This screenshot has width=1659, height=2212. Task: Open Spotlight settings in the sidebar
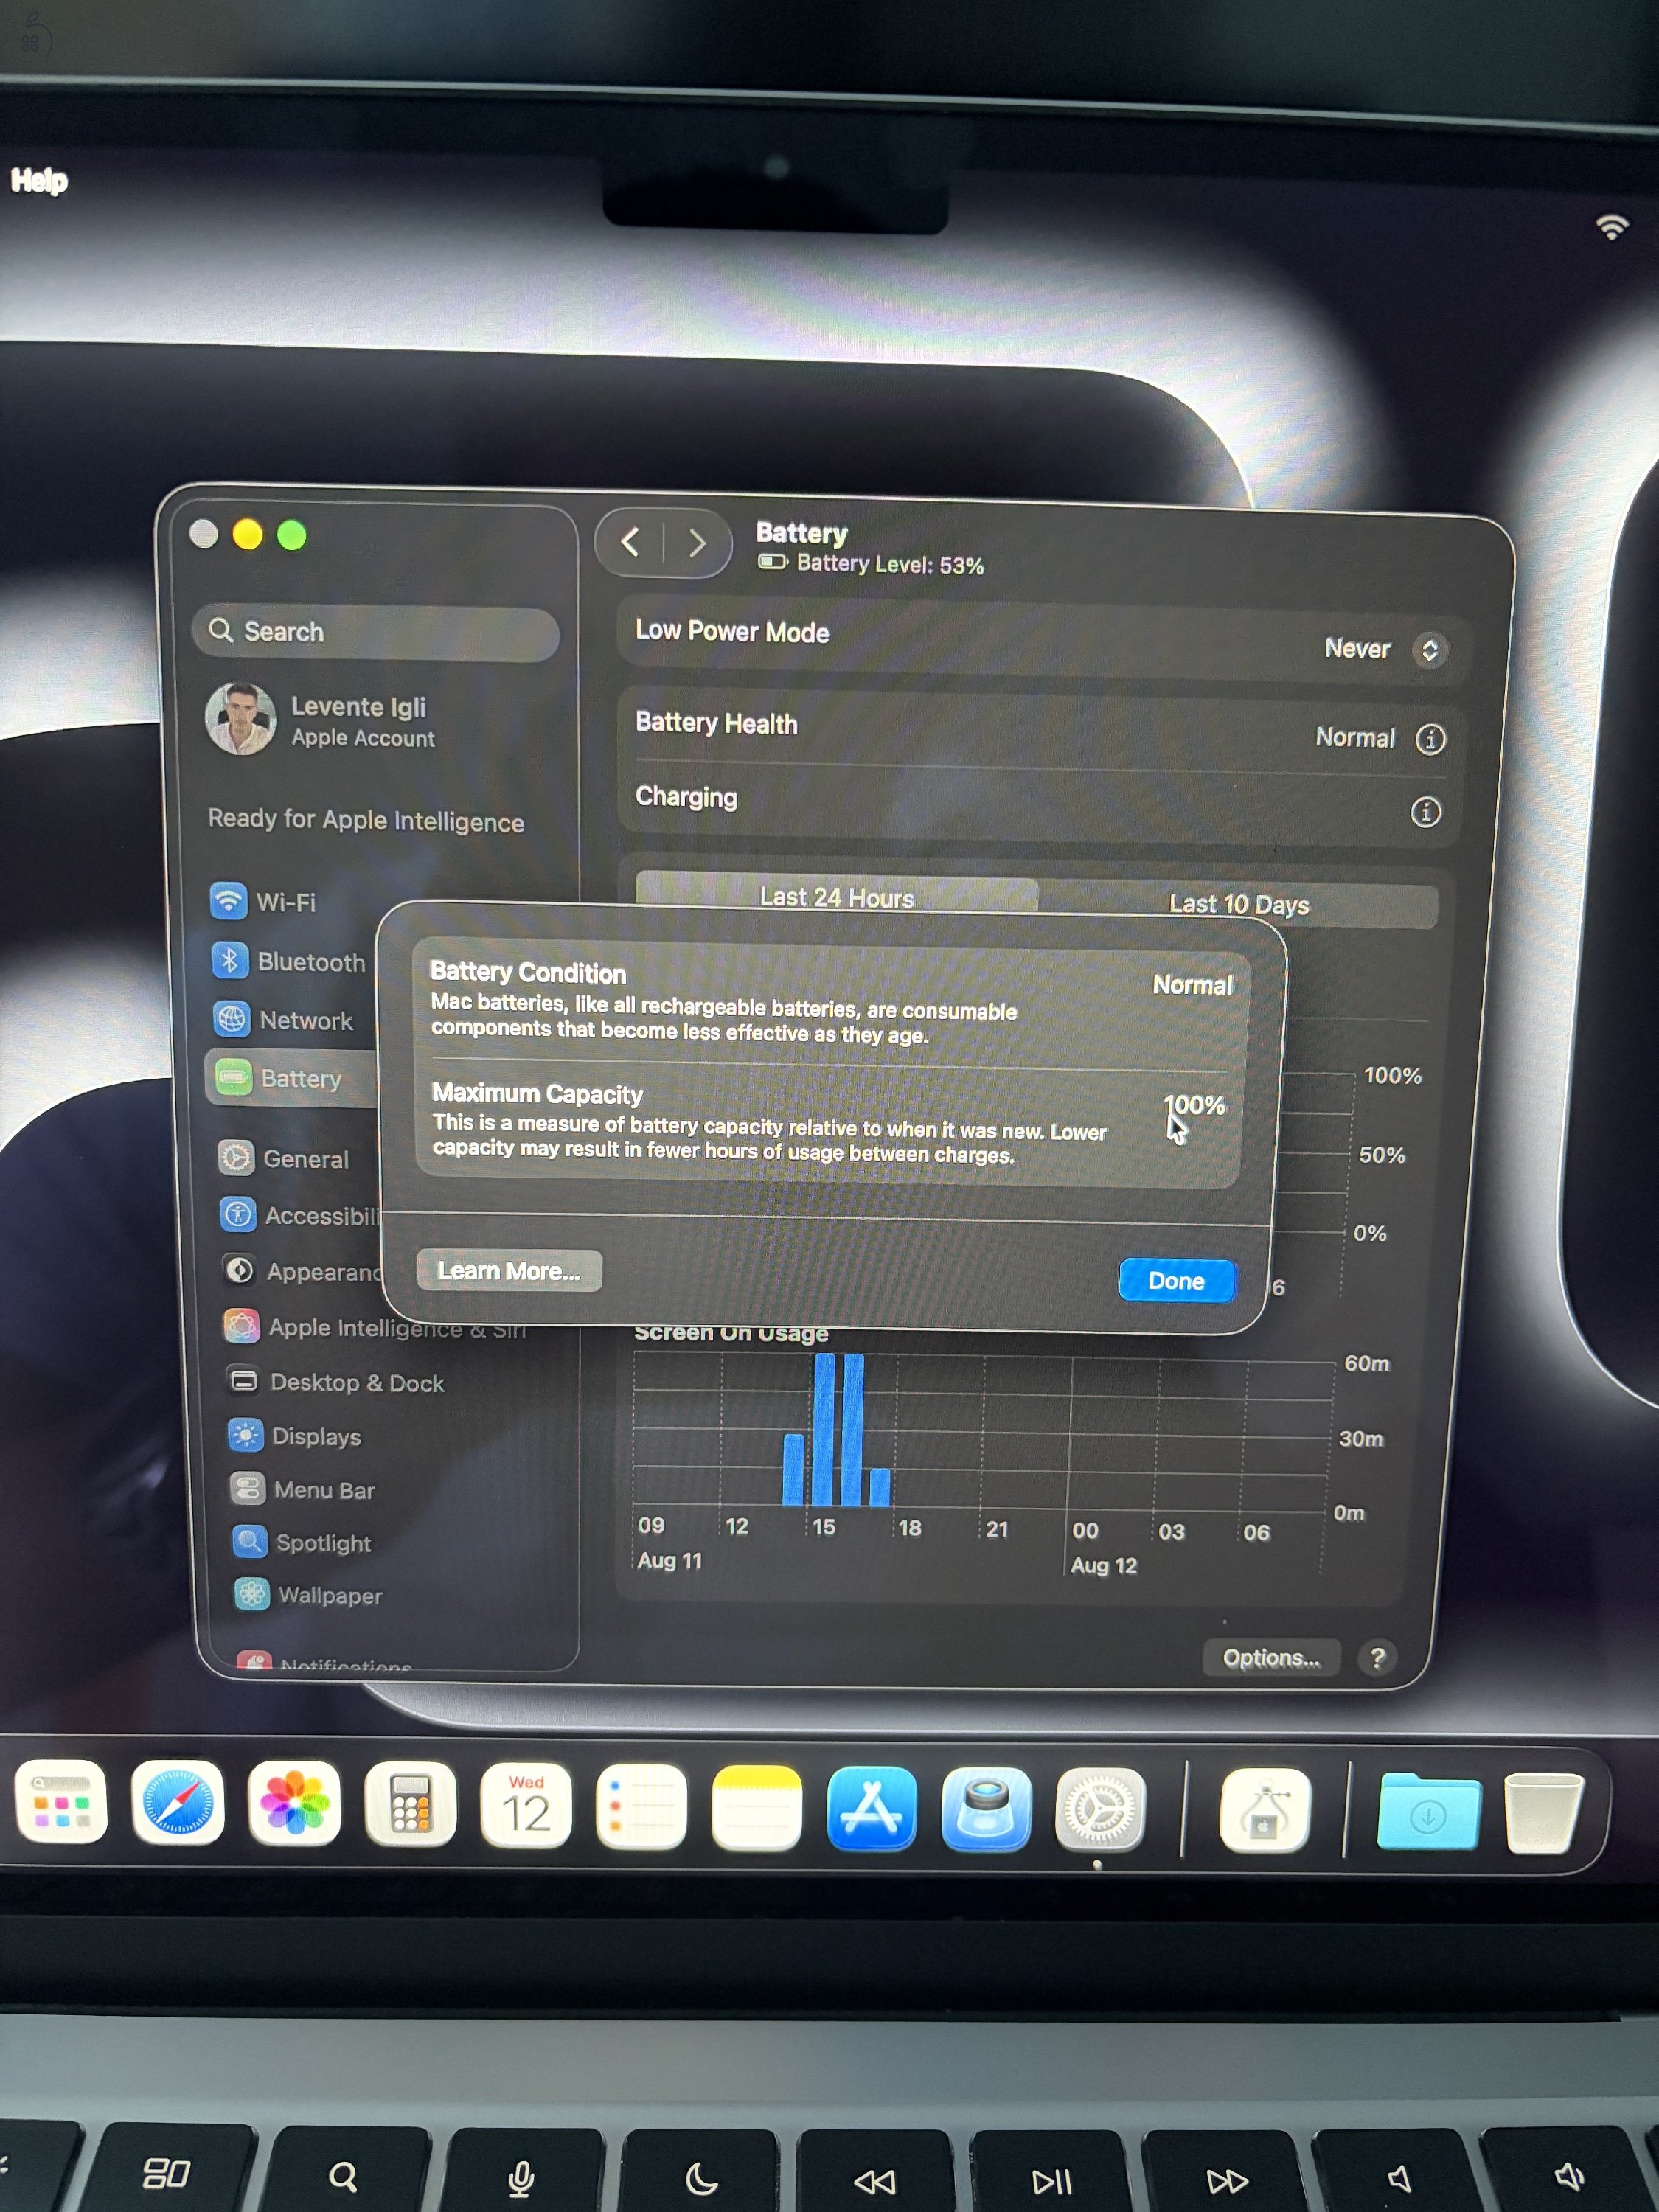[x=301, y=1542]
